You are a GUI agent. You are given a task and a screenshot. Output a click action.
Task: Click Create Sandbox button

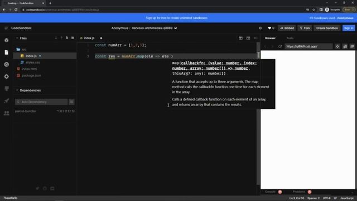[327, 28]
